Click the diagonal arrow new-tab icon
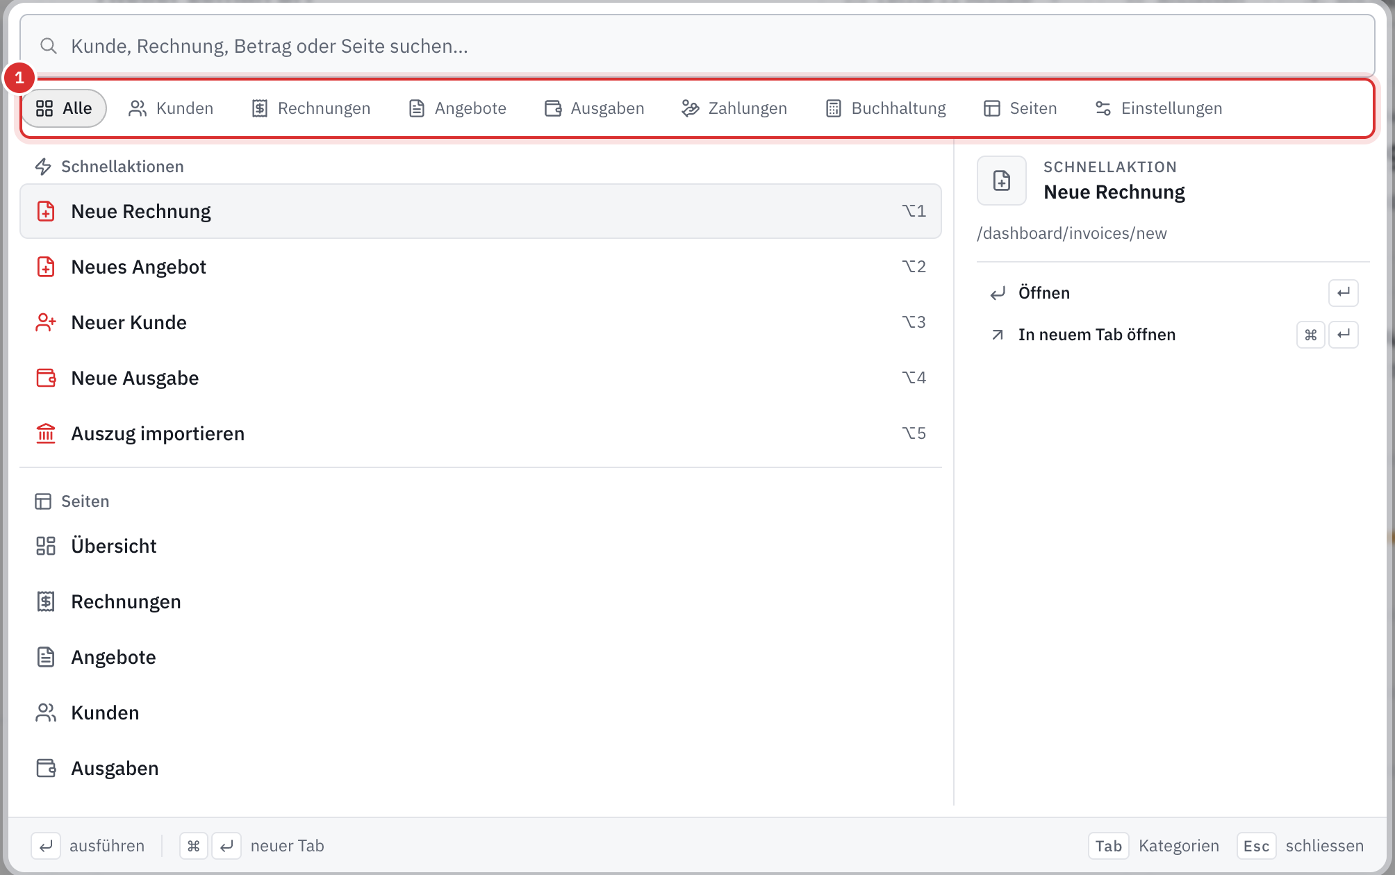Image resolution: width=1395 pixels, height=875 pixels. (998, 335)
